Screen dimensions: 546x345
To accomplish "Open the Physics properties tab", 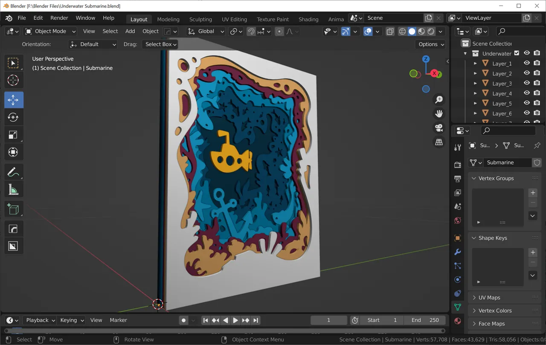I will pyautogui.click(x=458, y=279).
